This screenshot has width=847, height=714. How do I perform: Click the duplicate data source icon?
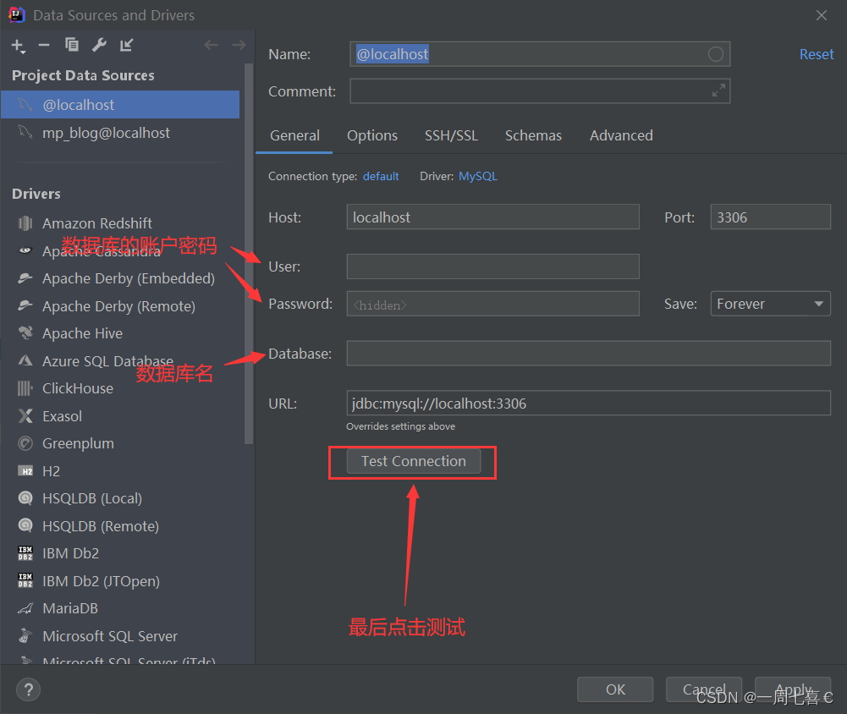coord(72,45)
